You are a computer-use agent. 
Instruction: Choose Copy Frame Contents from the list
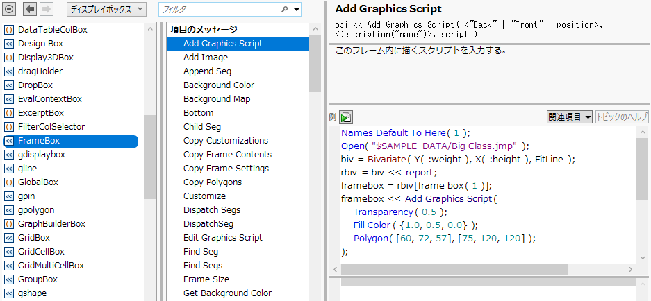[227, 155]
